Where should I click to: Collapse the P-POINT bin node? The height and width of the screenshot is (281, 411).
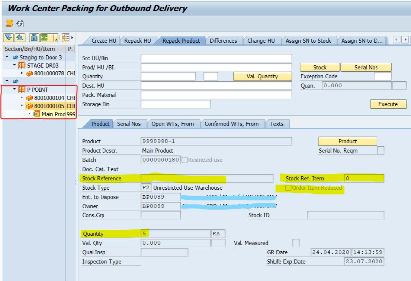(x=15, y=89)
